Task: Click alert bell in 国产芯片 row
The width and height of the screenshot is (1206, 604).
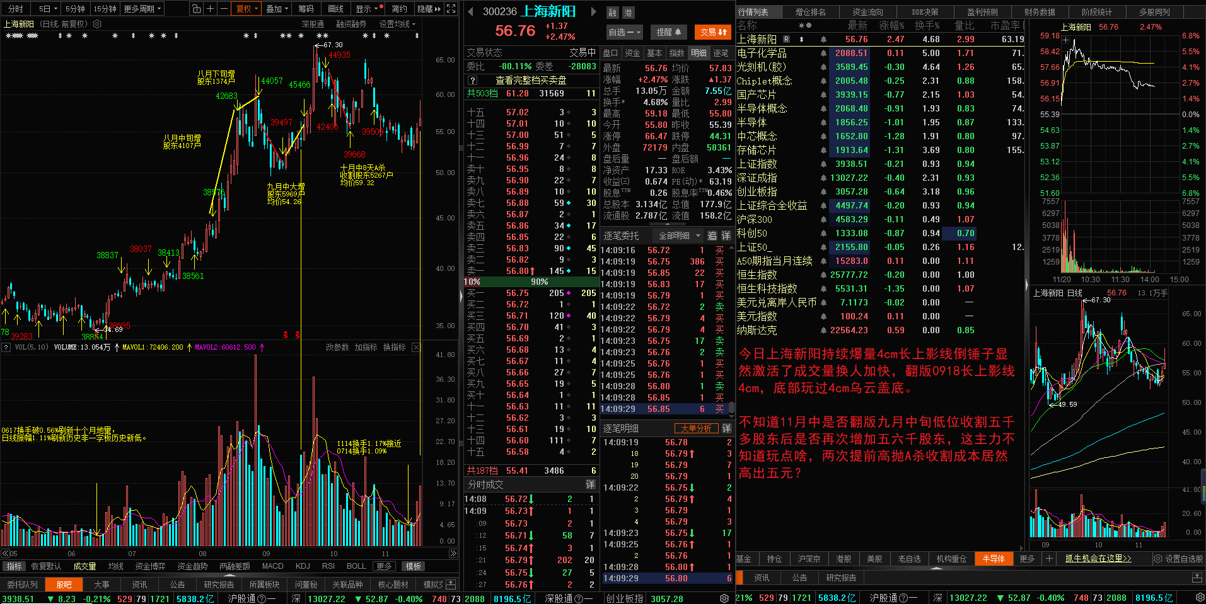Action: click(823, 94)
